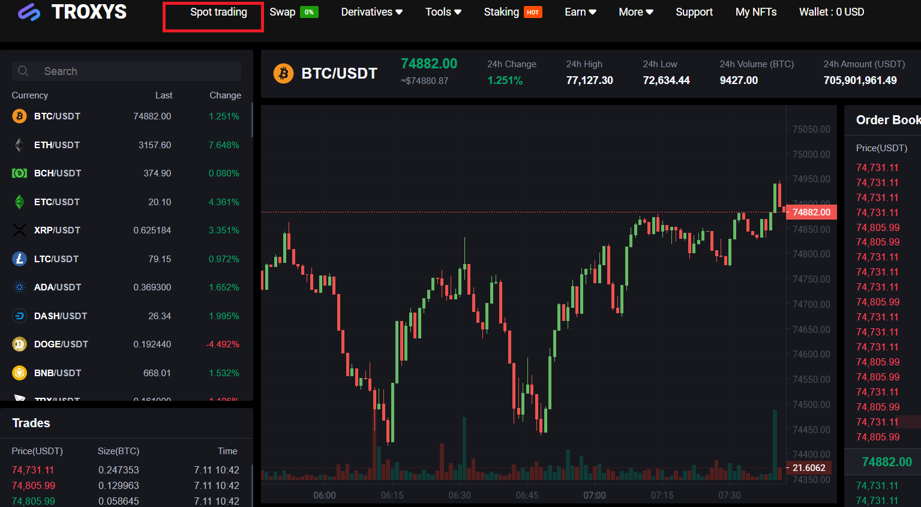Click the BTC/USDT last price 74882.00 in list

[x=152, y=116]
